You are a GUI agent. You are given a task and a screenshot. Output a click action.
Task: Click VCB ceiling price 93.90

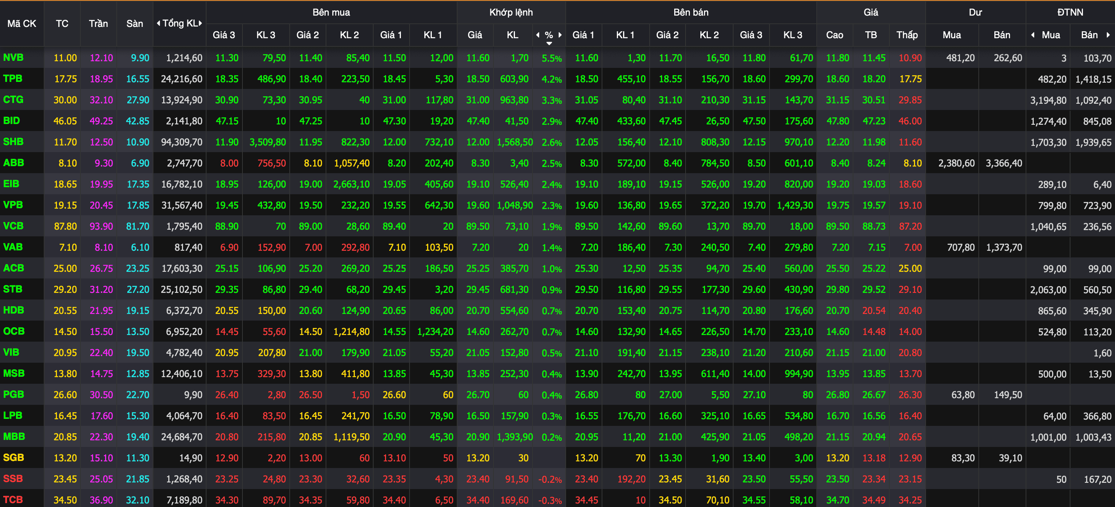101,227
